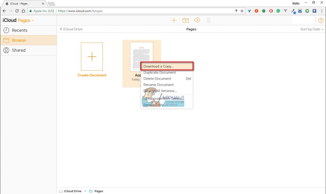326x194 pixels.
Task: Open the help question mark icon
Action: (x=321, y=20)
